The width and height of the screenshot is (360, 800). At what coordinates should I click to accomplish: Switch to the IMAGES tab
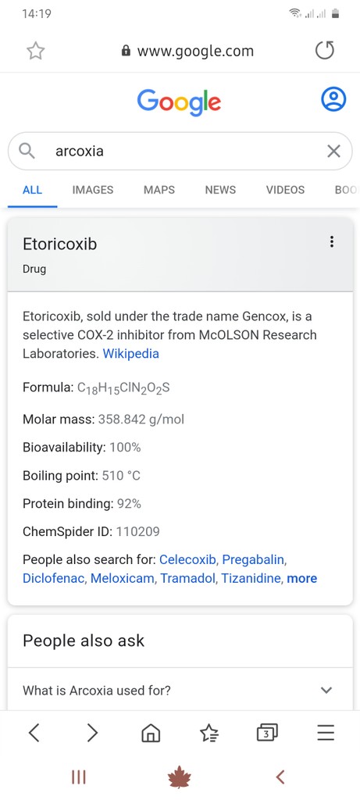93,190
